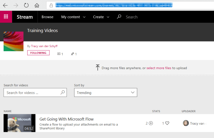Screen dimensions: 214x138
Task: Click the Stream home logo text
Action: tap(25, 17)
